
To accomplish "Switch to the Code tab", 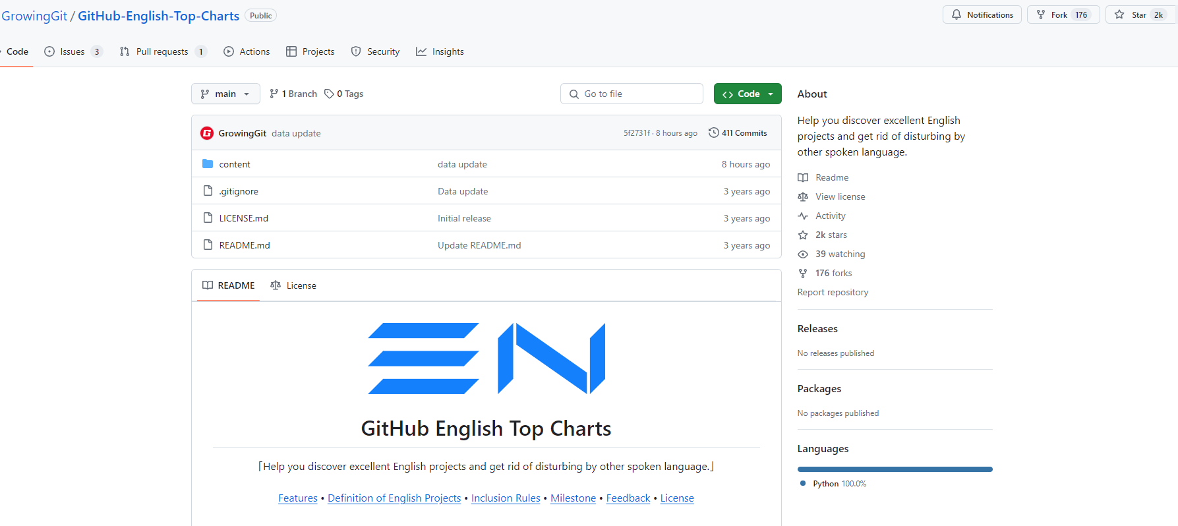I will [x=17, y=51].
